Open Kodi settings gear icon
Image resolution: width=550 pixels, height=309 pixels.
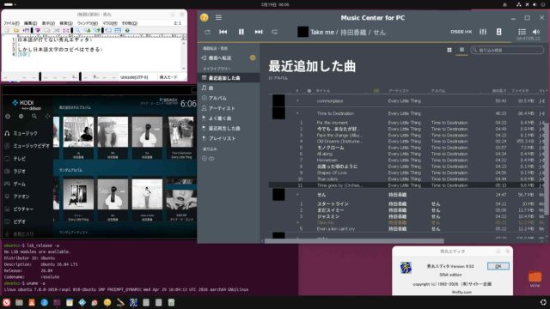pos(21,117)
